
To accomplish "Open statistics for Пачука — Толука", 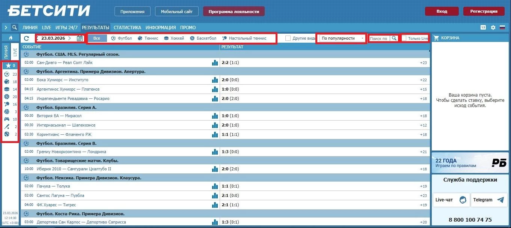I will (x=215, y=186).
